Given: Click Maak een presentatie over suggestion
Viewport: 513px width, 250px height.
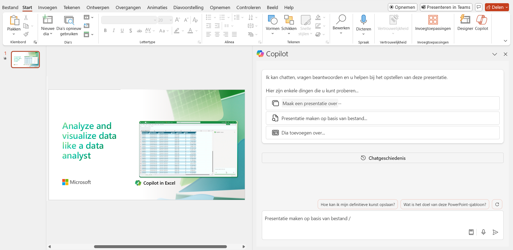Looking at the screenshot, I should pos(383,103).
